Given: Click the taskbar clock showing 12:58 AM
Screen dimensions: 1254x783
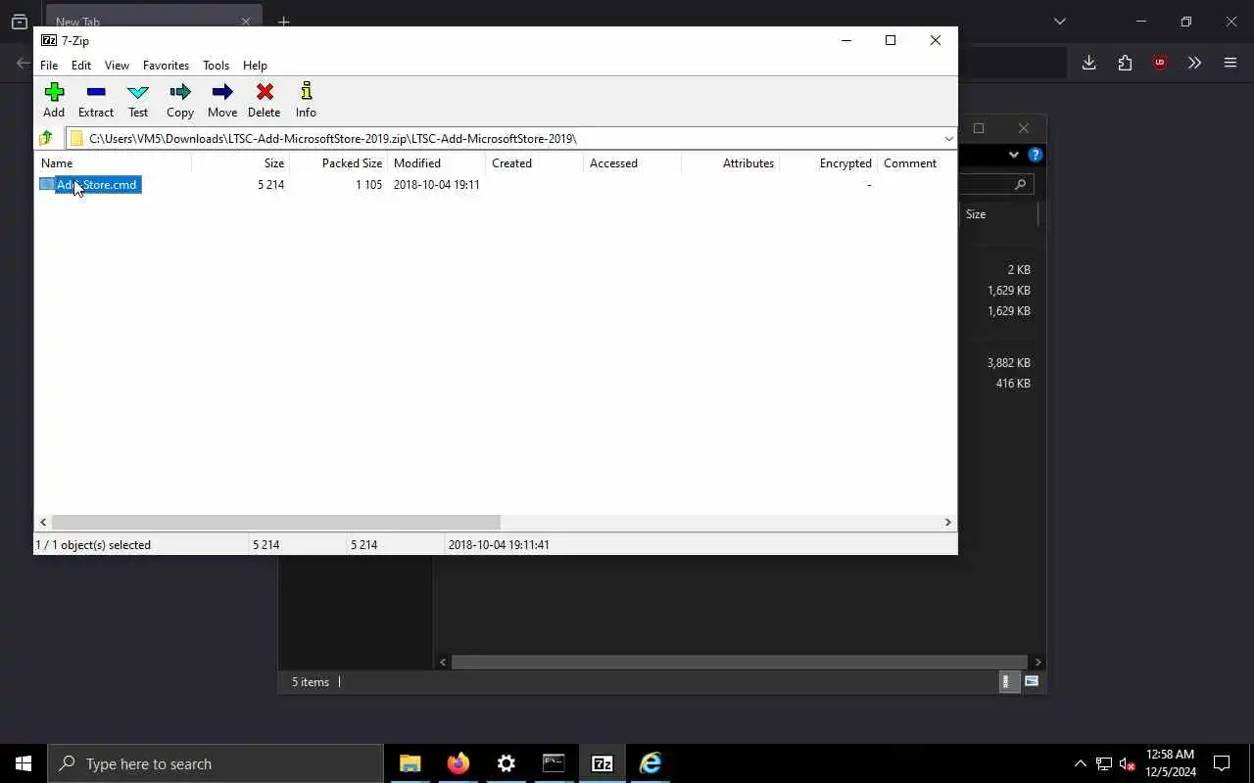Looking at the screenshot, I should 1171,763.
